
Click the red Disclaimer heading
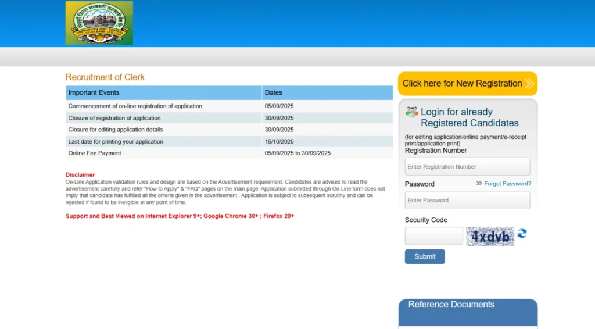point(80,175)
